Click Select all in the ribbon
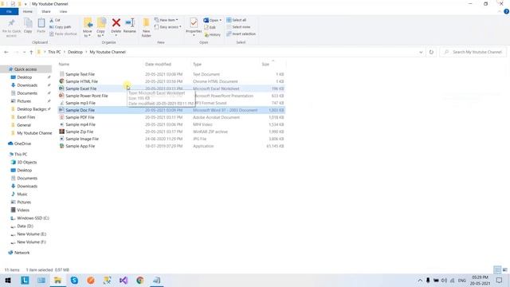Viewport: 510px width, 287px height. point(237,20)
